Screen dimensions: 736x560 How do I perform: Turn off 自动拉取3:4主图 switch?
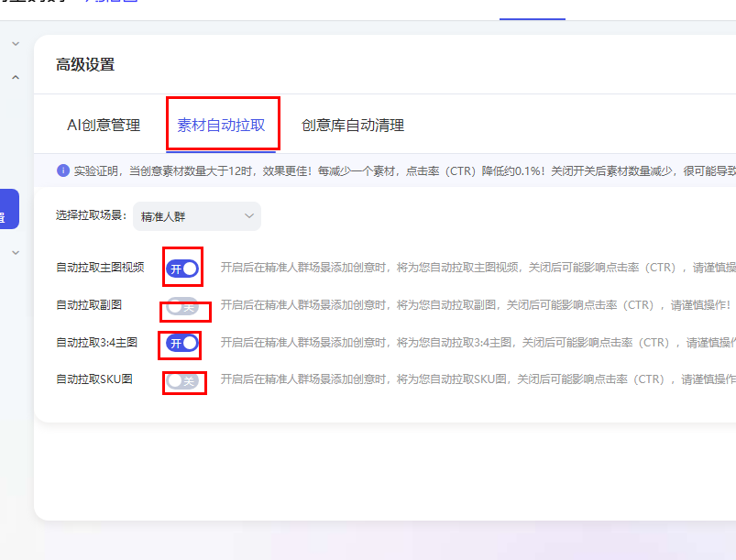182,343
